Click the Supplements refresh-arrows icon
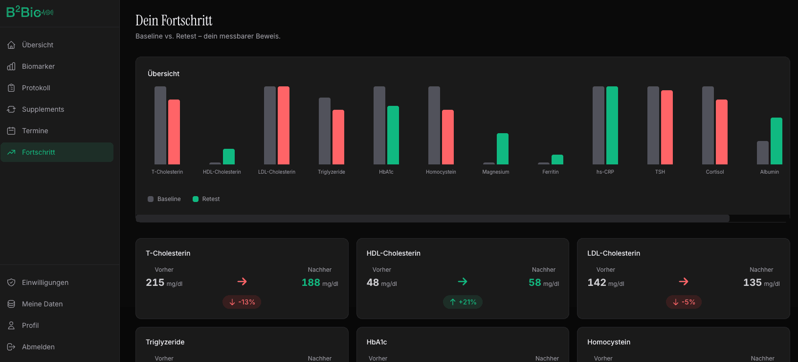This screenshot has width=798, height=362. (x=11, y=109)
